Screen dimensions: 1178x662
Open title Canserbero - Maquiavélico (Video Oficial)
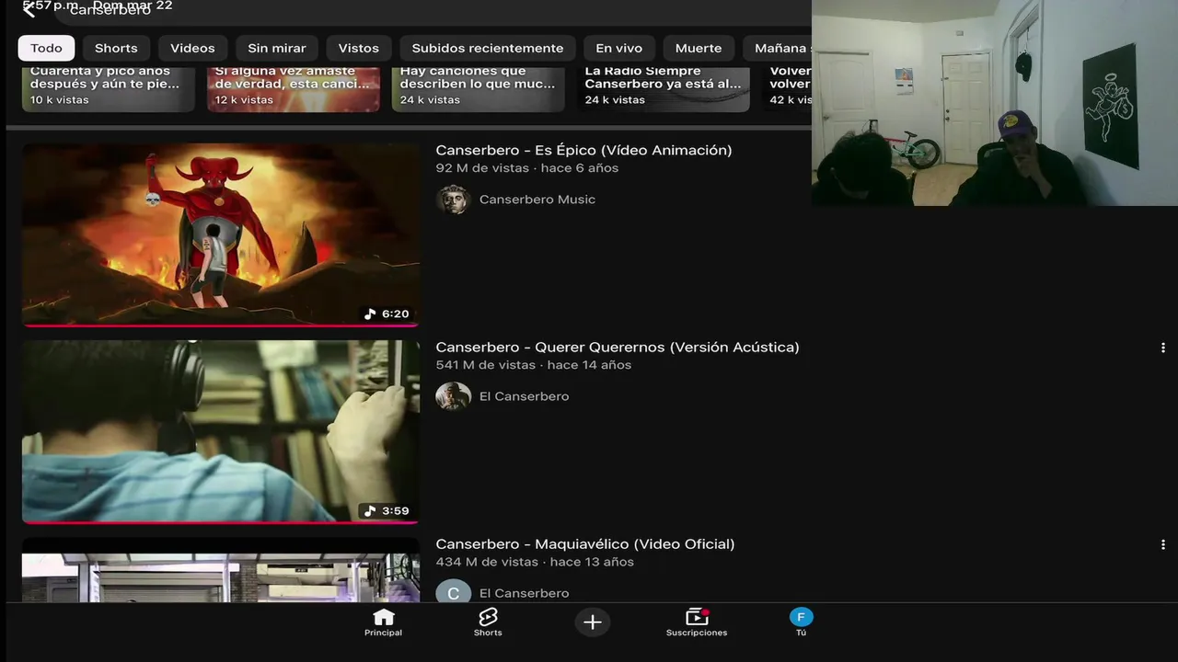[x=585, y=543]
